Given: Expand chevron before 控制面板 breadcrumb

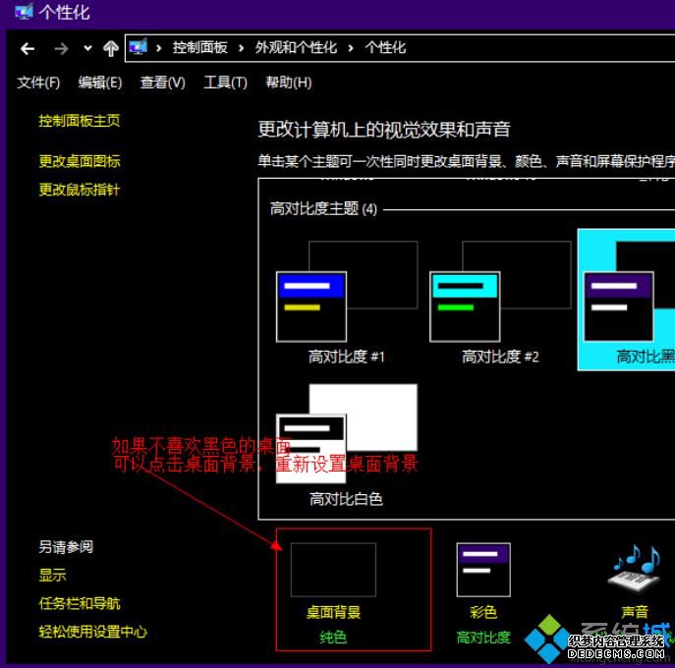Looking at the screenshot, I should tap(158, 48).
